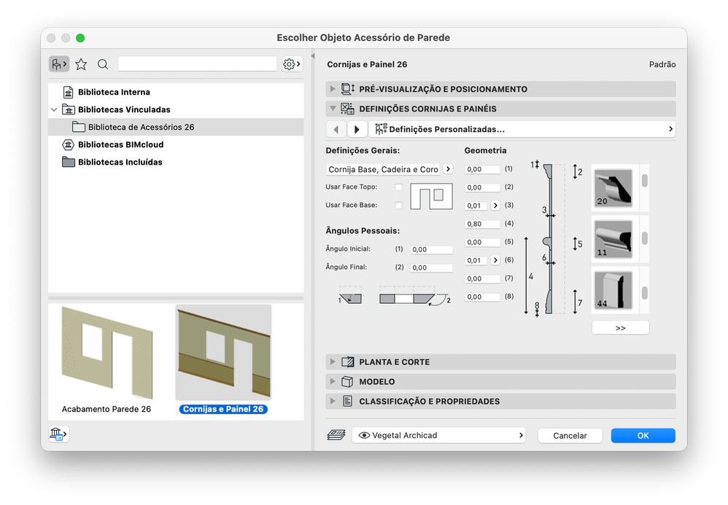Open the Cornija Base, Cadeira e Coro dropdown
The width and height of the screenshot is (728, 505).
[x=390, y=169]
